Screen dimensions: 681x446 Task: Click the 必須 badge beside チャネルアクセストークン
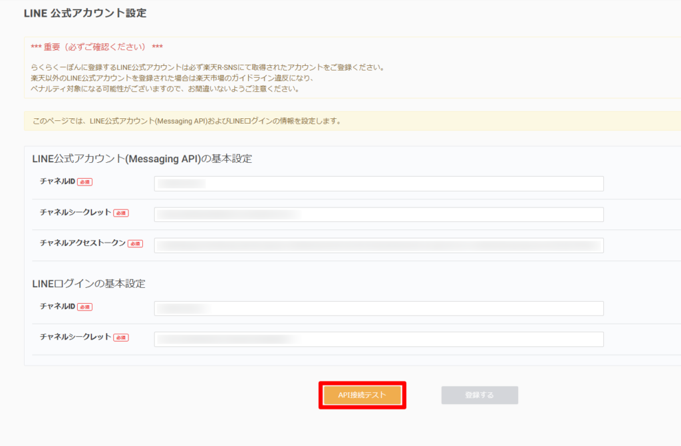pyautogui.click(x=135, y=244)
